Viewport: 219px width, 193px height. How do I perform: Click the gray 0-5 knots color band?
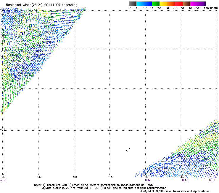click(x=133, y=4)
